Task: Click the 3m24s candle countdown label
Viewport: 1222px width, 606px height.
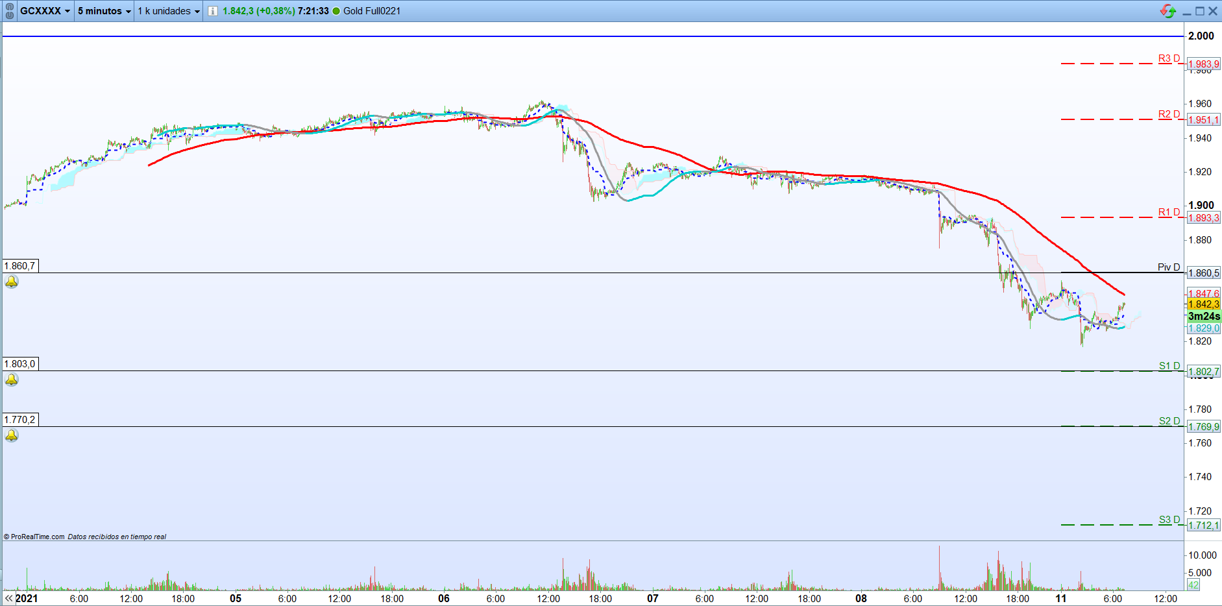Action: (1204, 317)
